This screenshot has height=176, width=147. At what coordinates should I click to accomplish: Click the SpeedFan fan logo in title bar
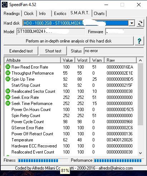point(5,5)
